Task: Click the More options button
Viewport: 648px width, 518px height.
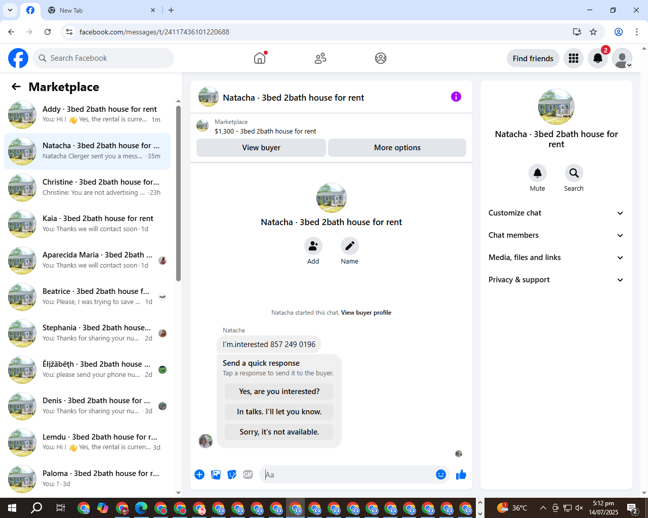Action: 397,148
